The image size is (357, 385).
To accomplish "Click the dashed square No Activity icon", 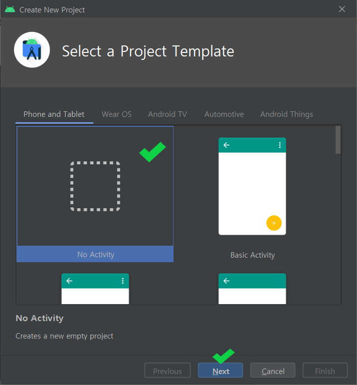I will 95,186.
